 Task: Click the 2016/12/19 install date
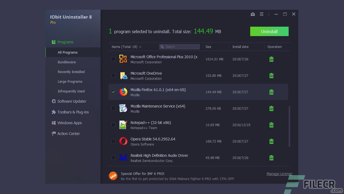[x=241, y=125]
